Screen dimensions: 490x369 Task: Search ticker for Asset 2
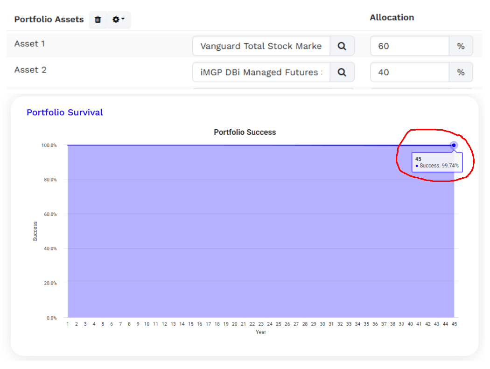click(x=342, y=72)
